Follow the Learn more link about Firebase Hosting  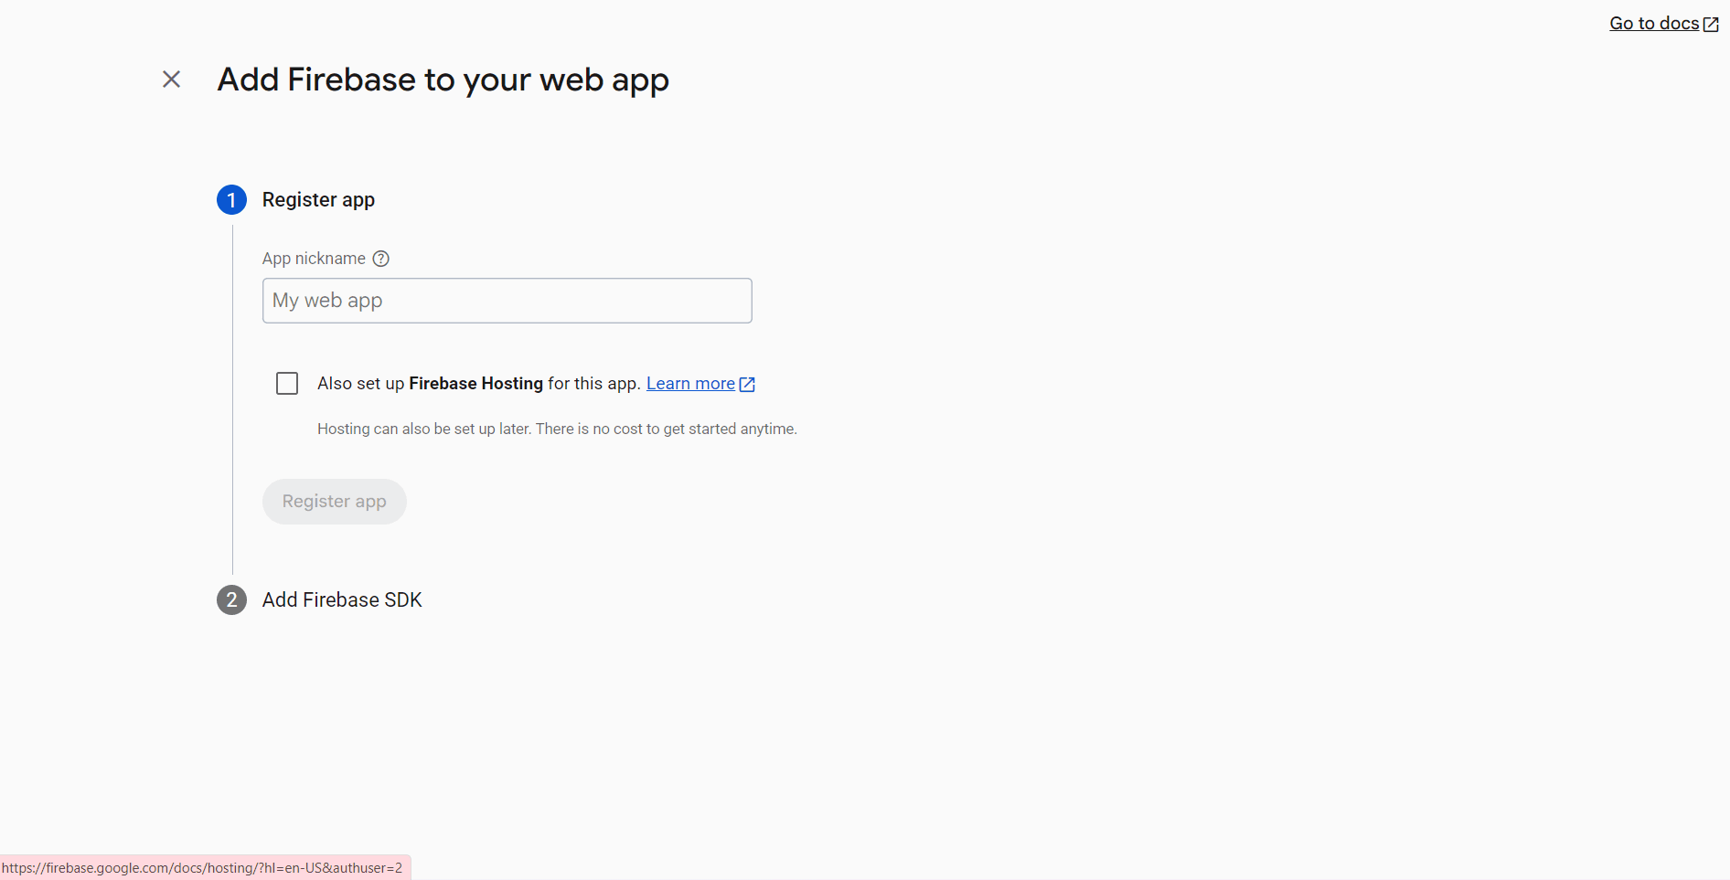tap(690, 383)
